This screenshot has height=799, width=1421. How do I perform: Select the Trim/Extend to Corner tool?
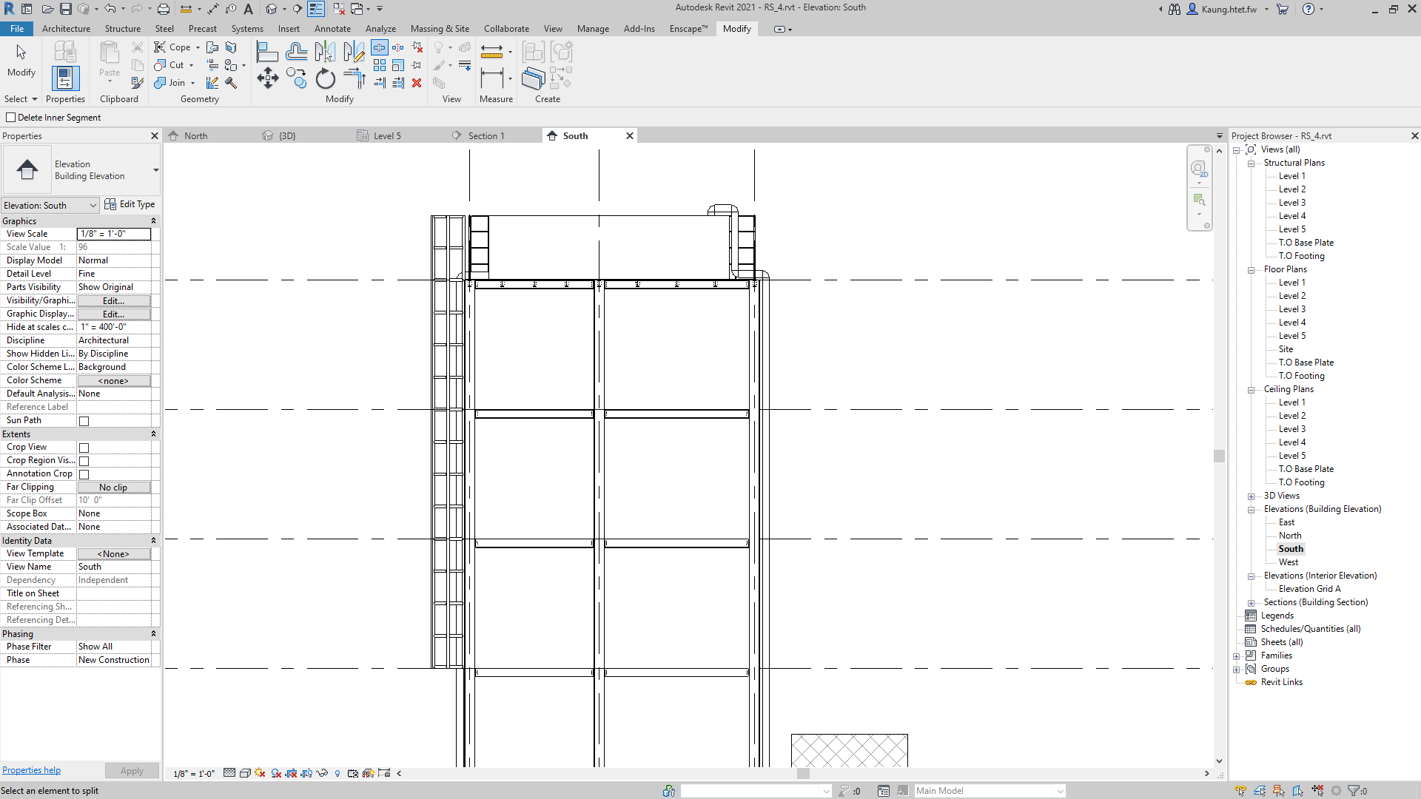pyautogui.click(x=354, y=78)
